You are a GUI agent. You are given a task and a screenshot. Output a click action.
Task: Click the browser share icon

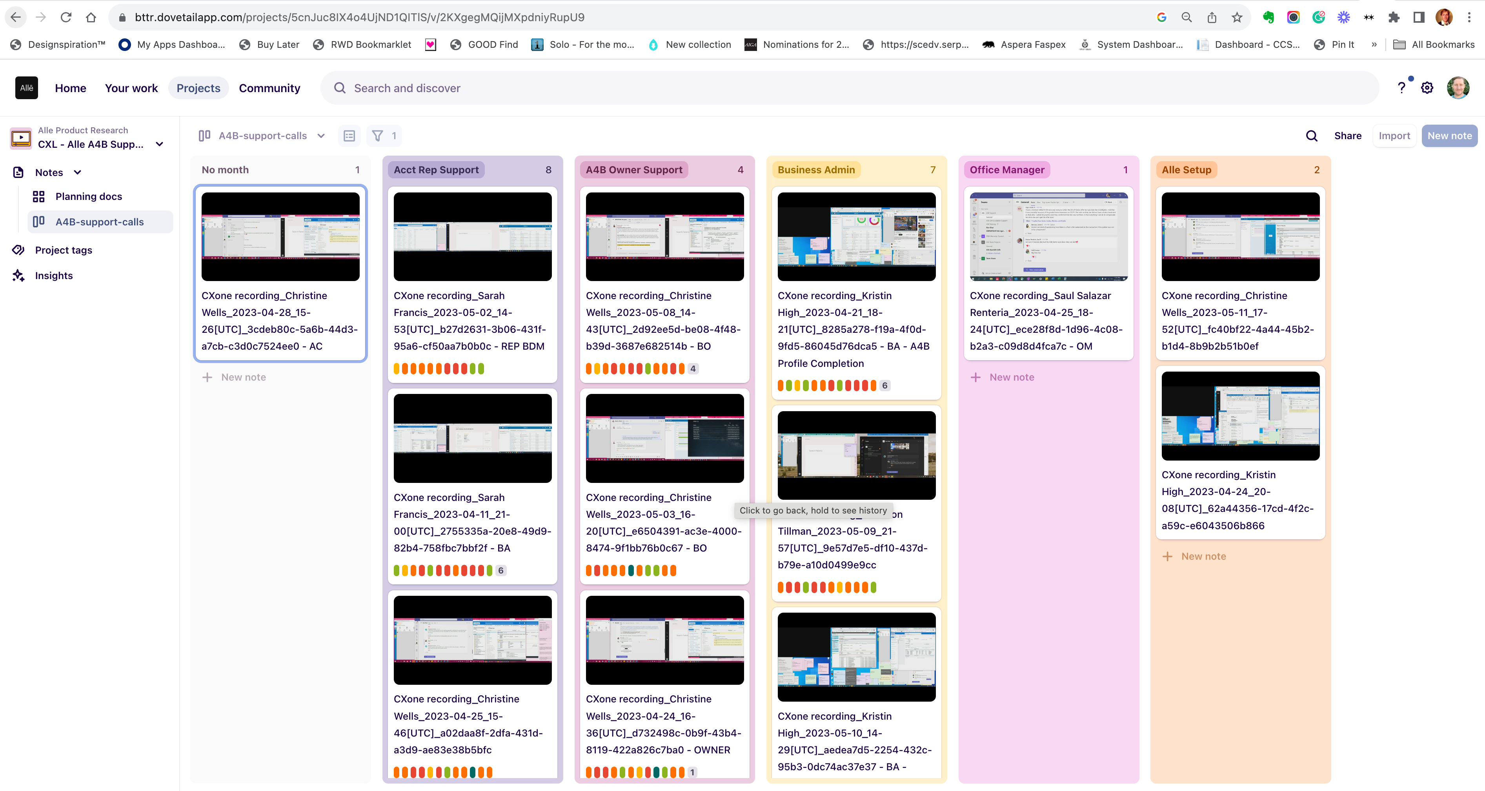(x=1212, y=17)
